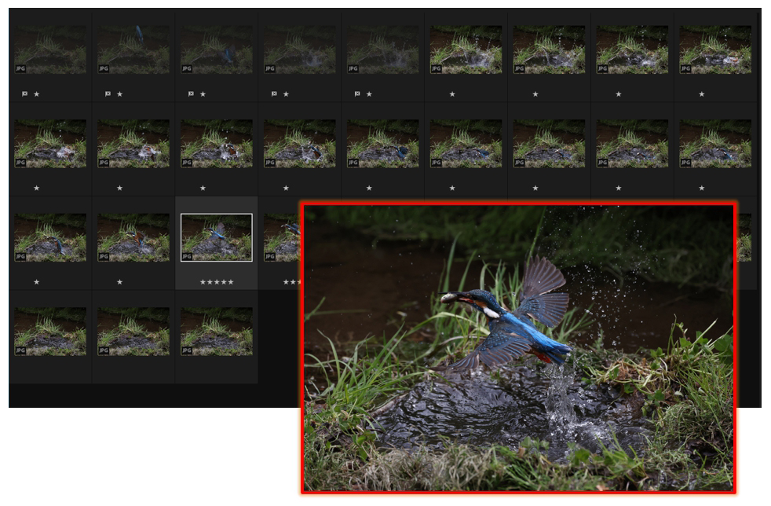
Task: Click the star under the last top-row photo
Action: [x=702, y=94]
